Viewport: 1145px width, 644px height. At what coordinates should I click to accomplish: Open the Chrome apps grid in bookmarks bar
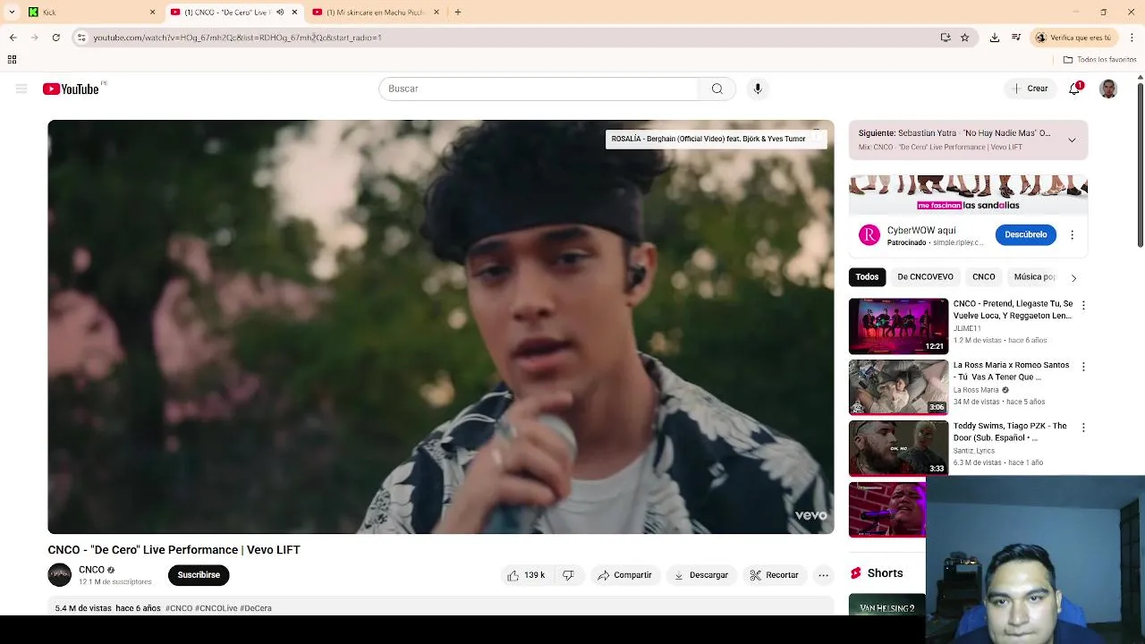coord(12,60)
